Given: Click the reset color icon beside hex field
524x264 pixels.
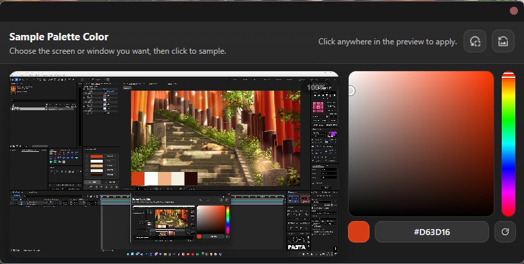Looking at the screenshot, I should click(505, 232).
